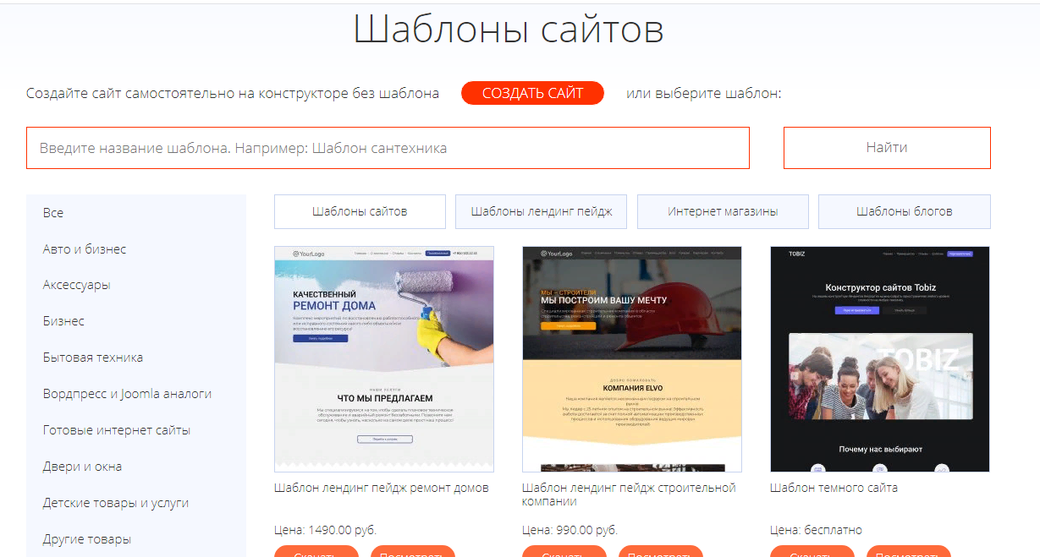Open the dark Tobiz template thumbnail
The width and height of the screenshot is (1040, 557).
pos(880,358)
